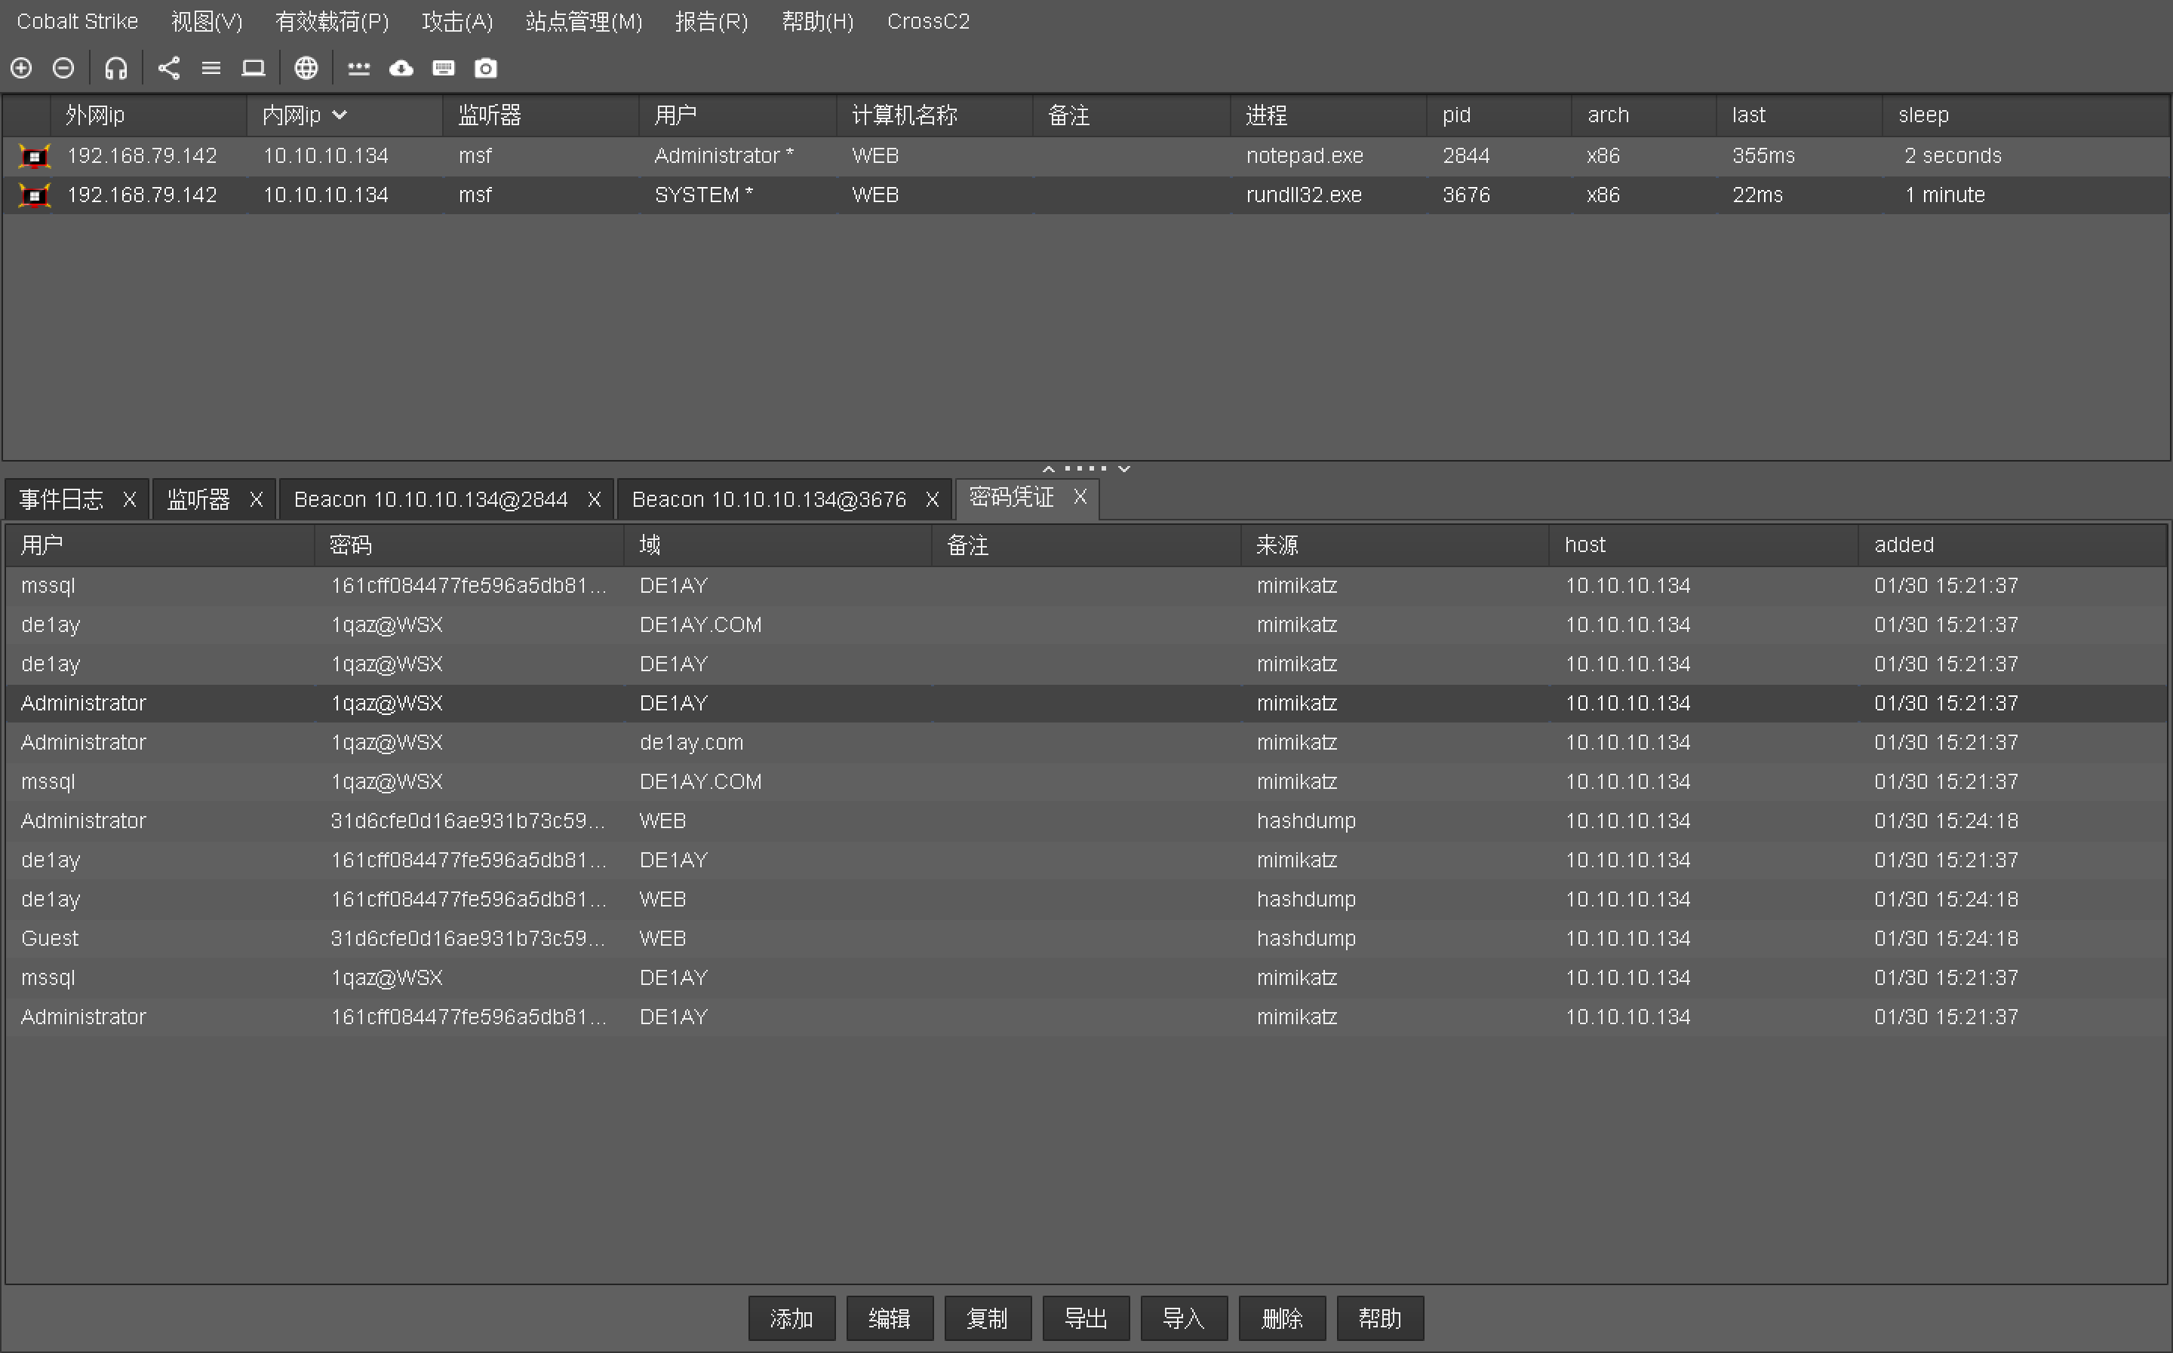Open the 站点管理(M) menu

(585, 21)
